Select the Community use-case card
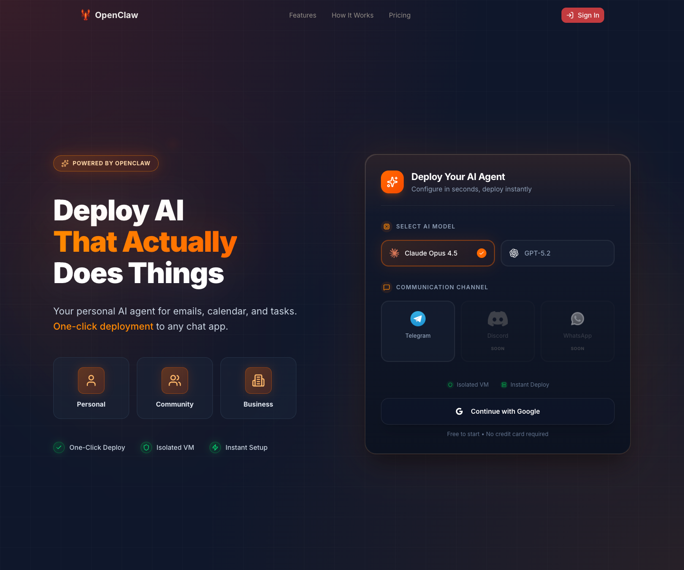 tap(175, 388)
